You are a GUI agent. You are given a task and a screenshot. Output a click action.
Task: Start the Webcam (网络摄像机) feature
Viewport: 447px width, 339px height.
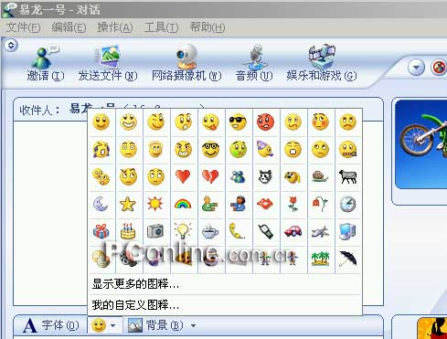(186, 57)
